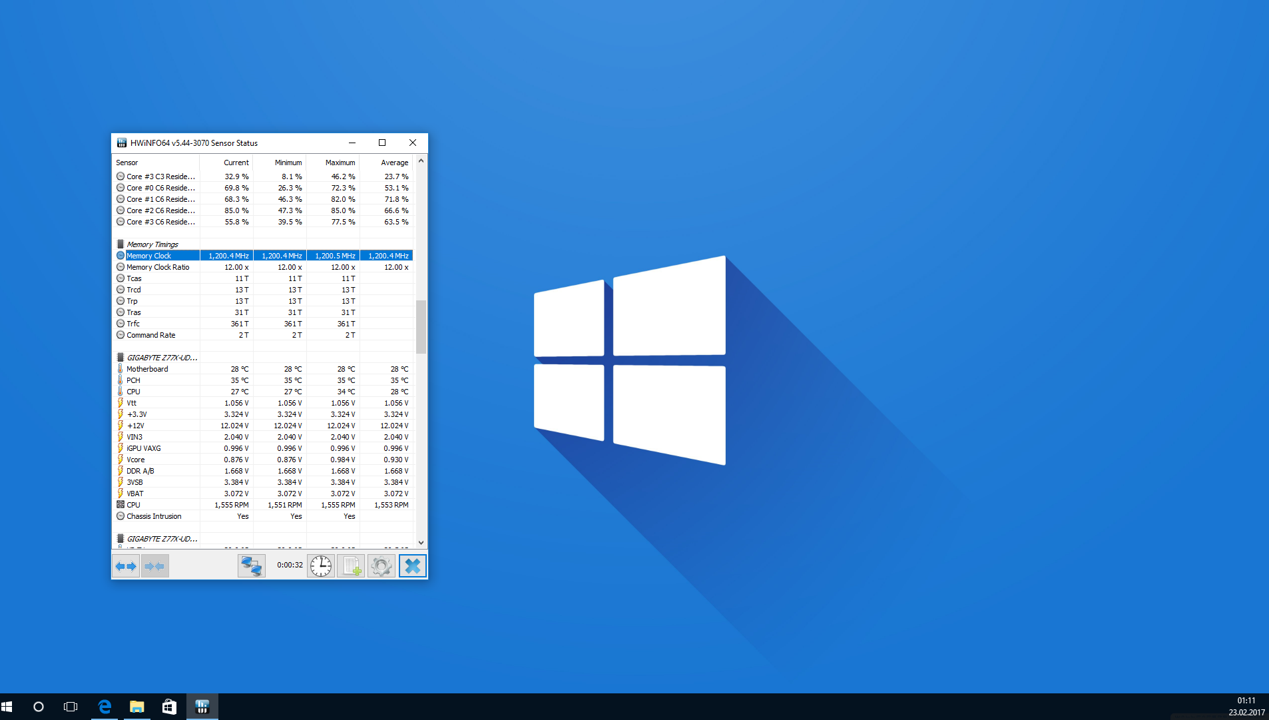Screen dimensions: 1269x720
Task: Select the Command Rate row
Action: 263,335
